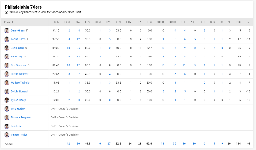Click Terrance Ferguson's player avatar

[x=7, y=117]
